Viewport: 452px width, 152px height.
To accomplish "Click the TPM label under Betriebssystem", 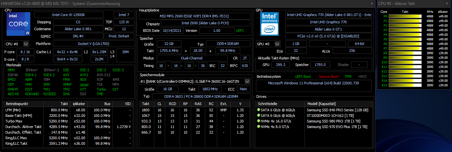I will [x=348, y=76].
